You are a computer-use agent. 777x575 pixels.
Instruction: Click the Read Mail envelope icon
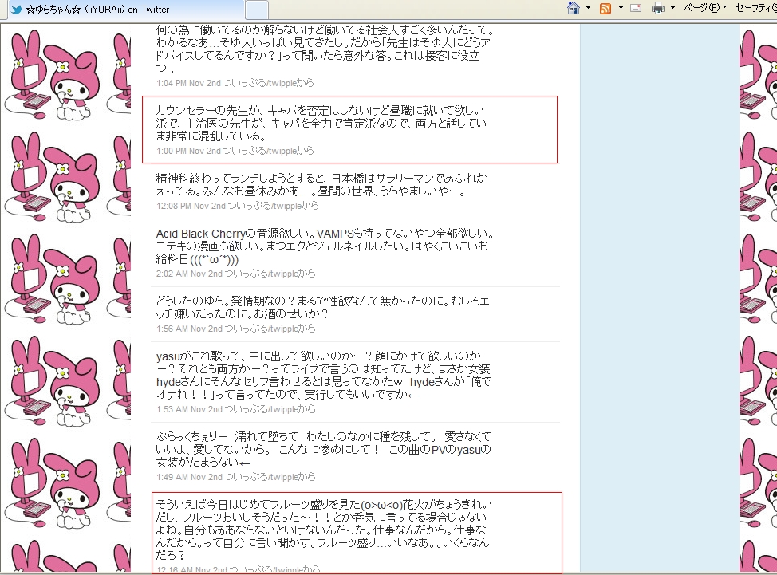tap(636, 8)
